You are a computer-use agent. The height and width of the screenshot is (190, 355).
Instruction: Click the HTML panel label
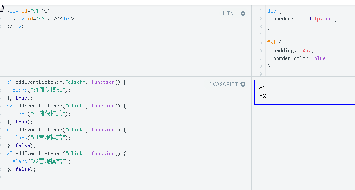[230, 13]
